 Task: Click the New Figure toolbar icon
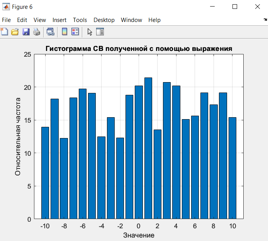click(x=4, y=32)
